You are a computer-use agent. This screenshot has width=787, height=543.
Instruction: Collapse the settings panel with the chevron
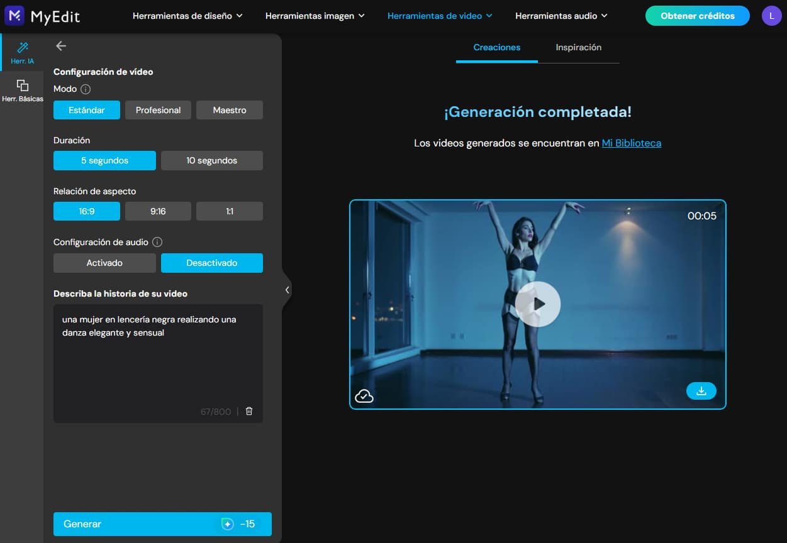[287, 289]
